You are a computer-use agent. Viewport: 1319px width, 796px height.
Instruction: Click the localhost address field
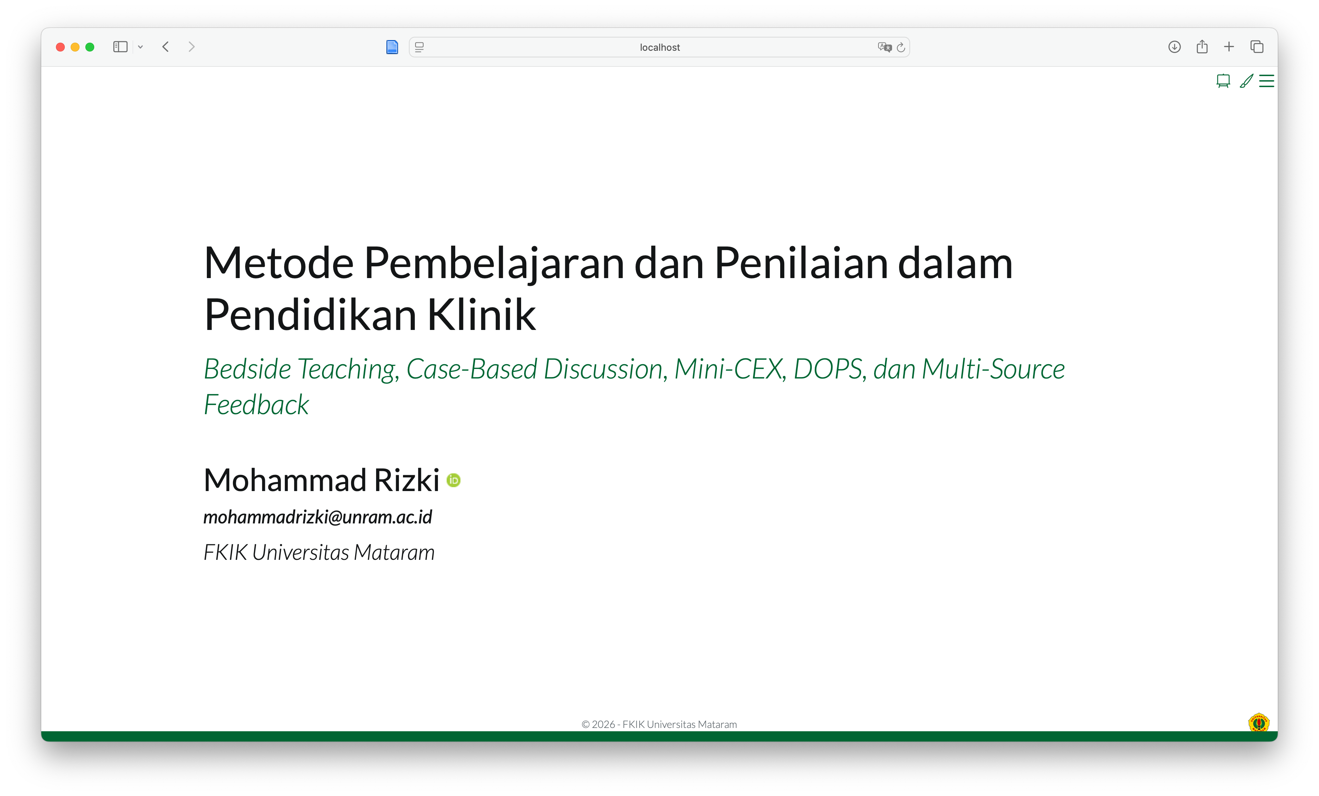659,47
